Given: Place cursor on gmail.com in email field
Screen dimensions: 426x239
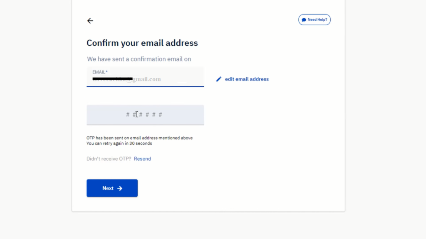Looking at the screenshot, I should click(x=146, y=79).
